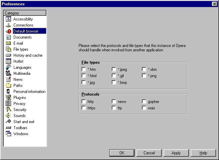219x160 pixels.
Task: Select the Languages category label
Action: (22, 67)
